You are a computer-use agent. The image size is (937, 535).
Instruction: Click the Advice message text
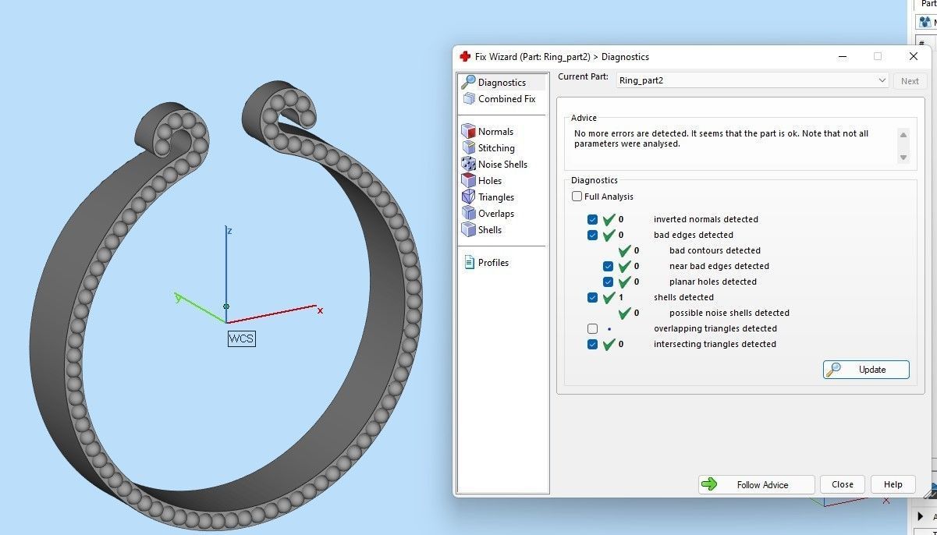pyautogui.click(x=721, y=139)
